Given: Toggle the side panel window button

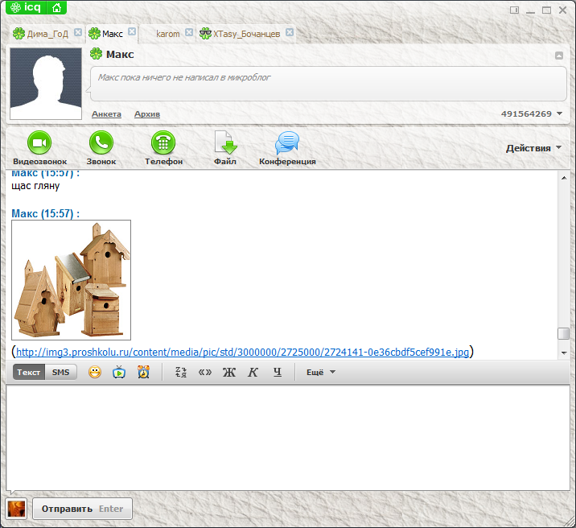Looking at the screenshot, I should coord(514,10).
